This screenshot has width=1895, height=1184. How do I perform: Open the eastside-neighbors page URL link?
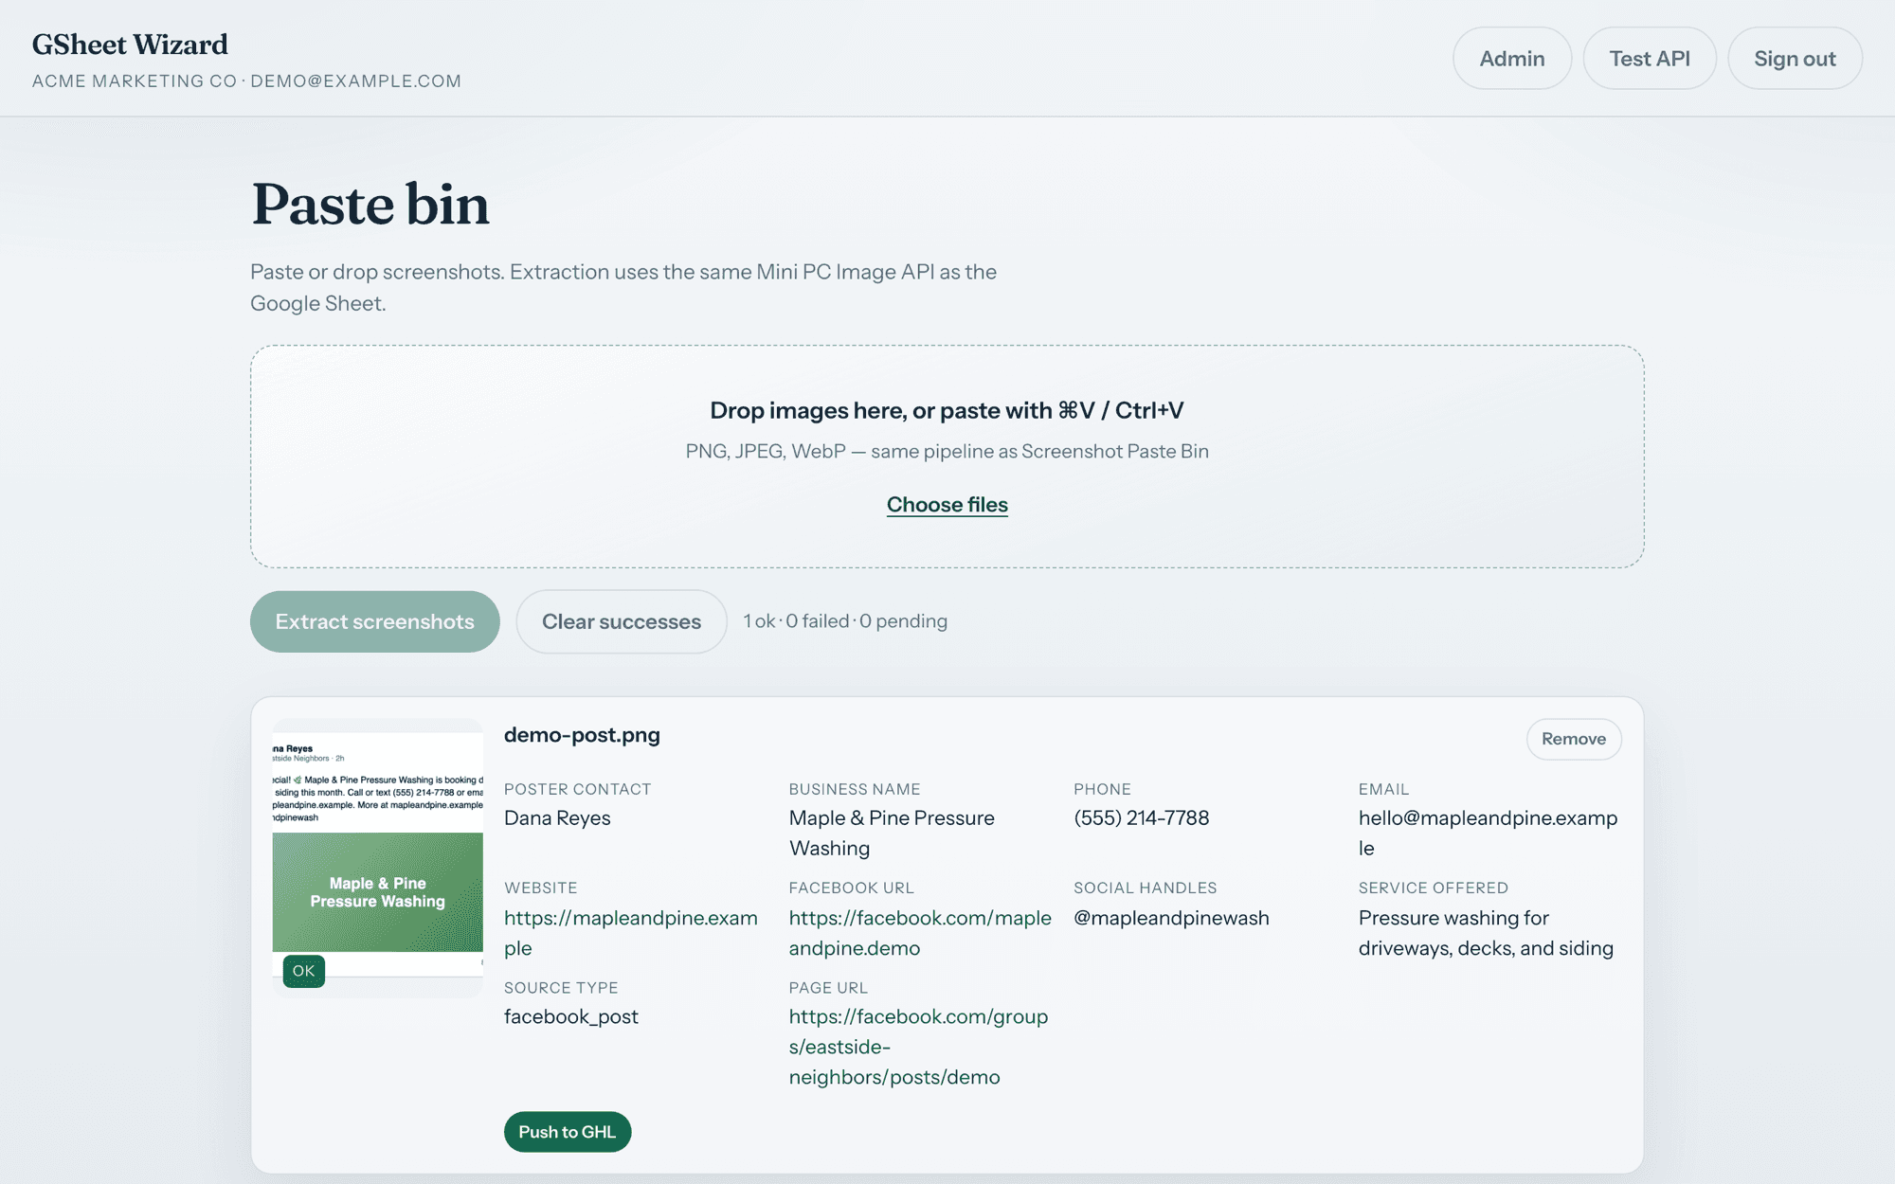point(918,1047)
